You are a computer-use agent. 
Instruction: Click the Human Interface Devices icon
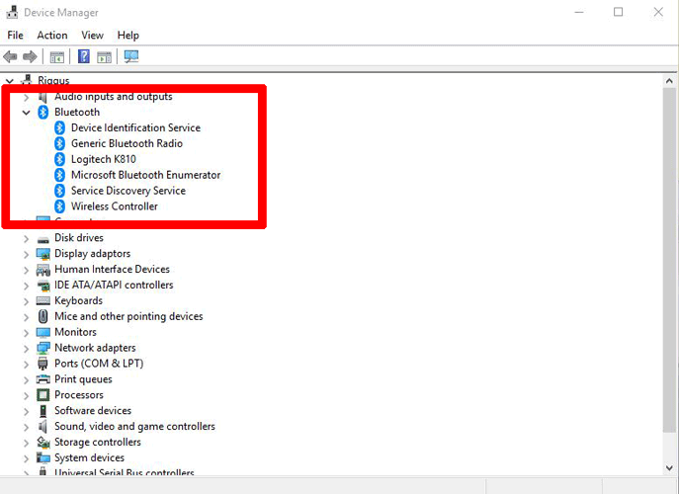point(42,270)
